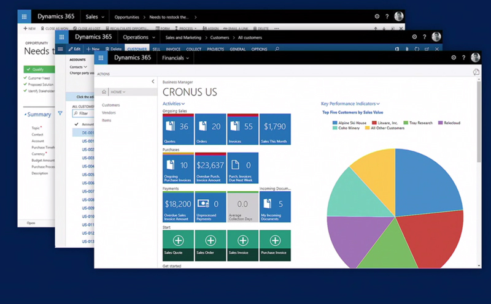Switch to the OPTIONS tab
Screen dimensions: 491x304
[259, 49]
